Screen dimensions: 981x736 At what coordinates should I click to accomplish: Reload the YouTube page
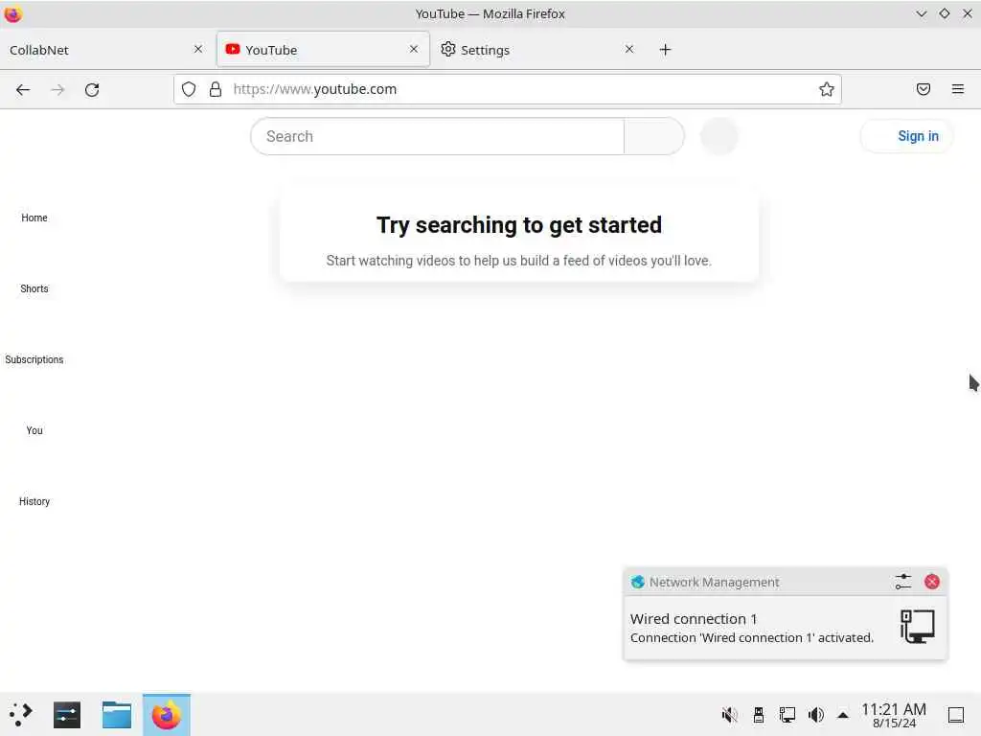pyautogui.click(x=92, y=89)
